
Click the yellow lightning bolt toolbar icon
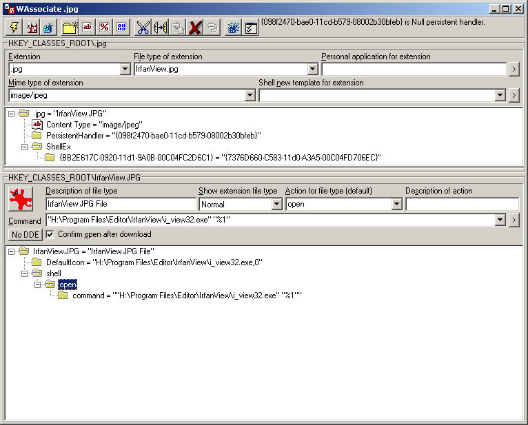coord(14,28)
